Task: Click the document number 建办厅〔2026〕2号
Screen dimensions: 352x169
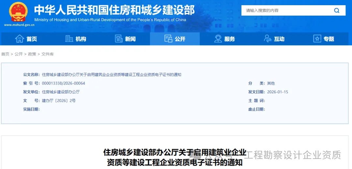Action: point(59,100)
